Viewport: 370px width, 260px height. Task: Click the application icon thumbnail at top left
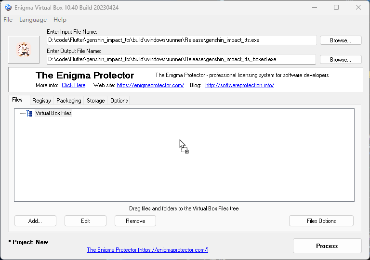24,50
